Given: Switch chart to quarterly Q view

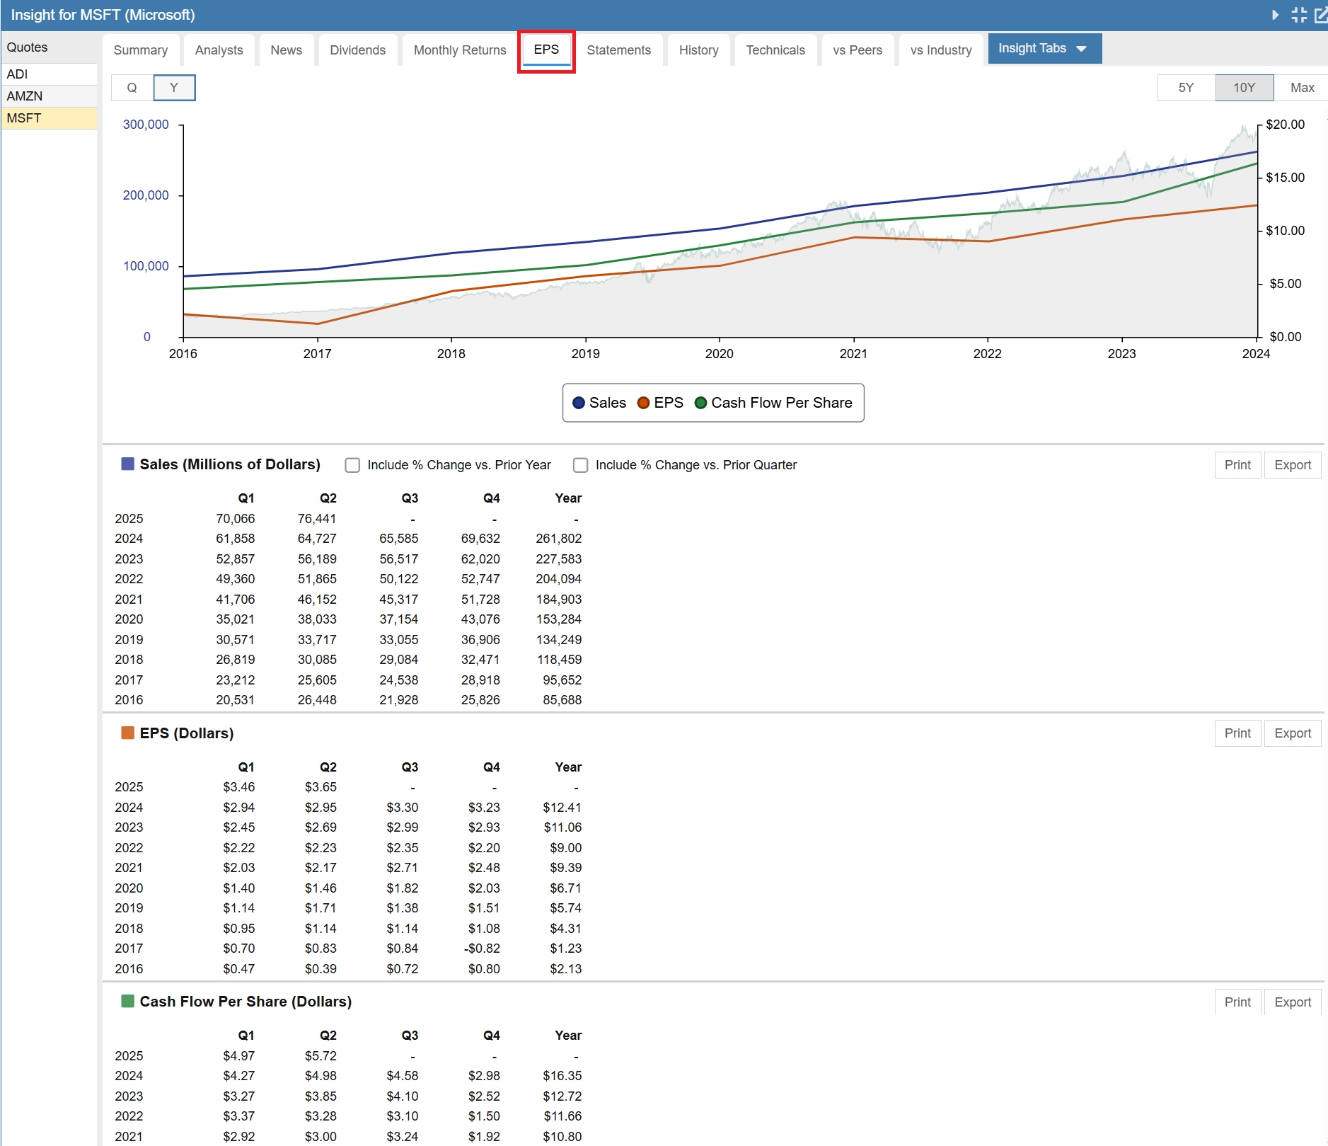Looking at the screenshot, I should pos(132,88).
